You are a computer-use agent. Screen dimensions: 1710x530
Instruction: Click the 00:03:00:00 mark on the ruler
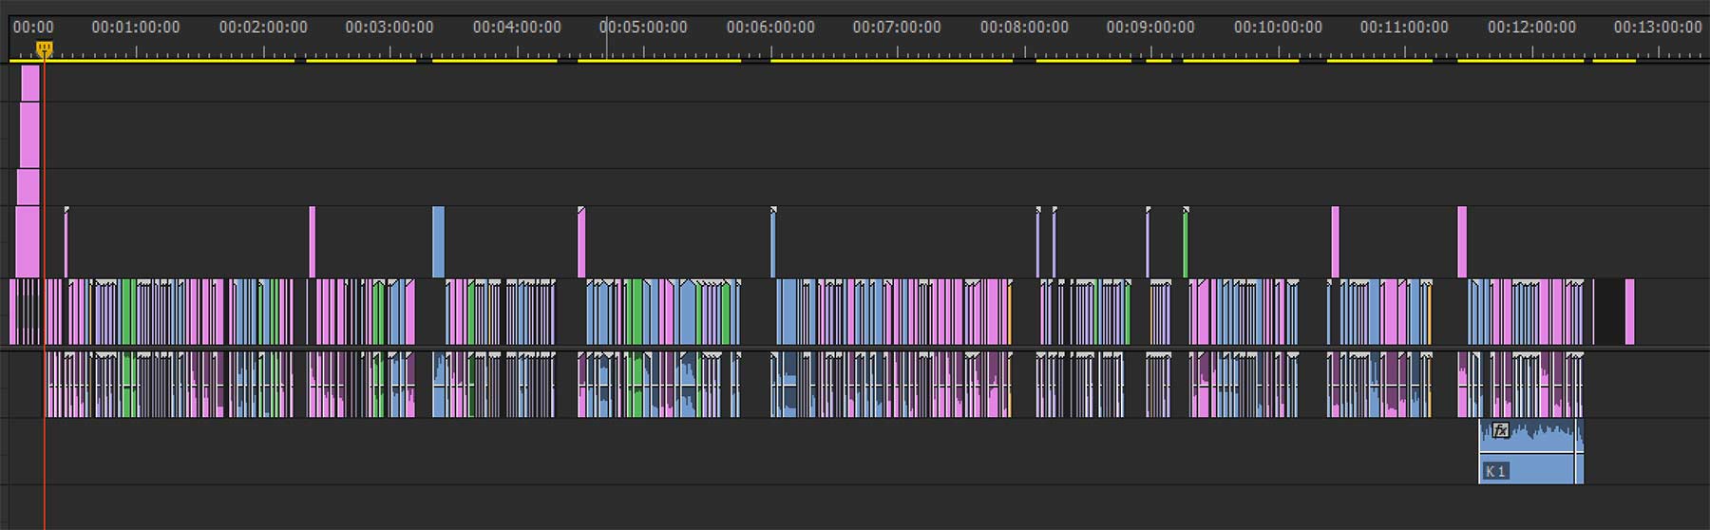(389, 28)
